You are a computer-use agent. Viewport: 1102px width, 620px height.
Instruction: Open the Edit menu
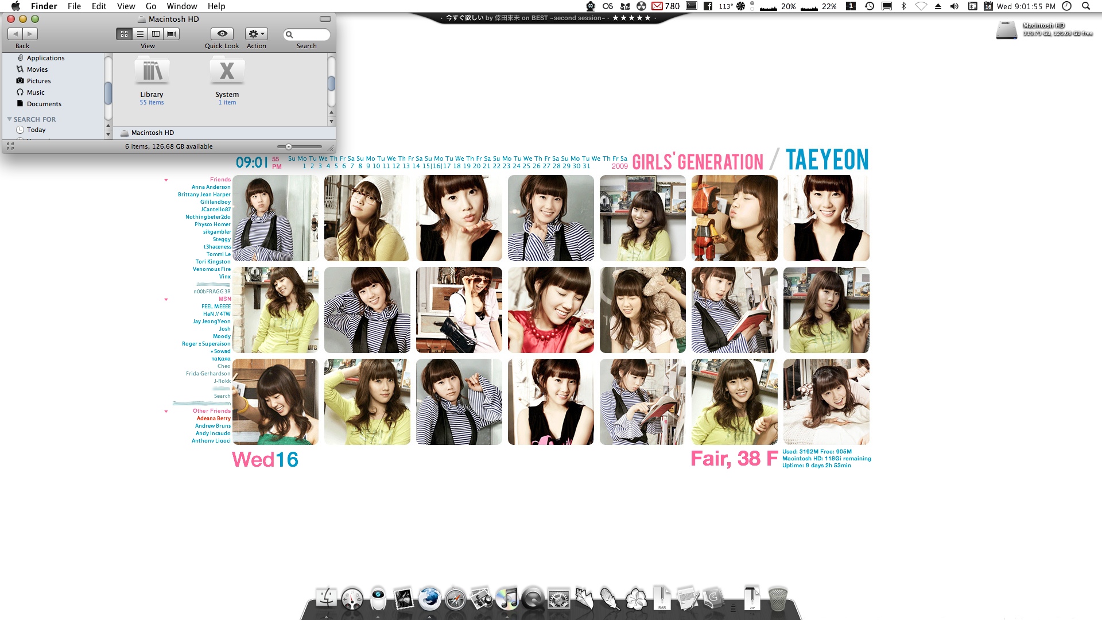point(99,6)
